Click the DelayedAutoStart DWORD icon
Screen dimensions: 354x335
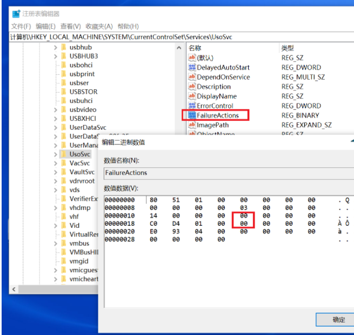(191, 68)
